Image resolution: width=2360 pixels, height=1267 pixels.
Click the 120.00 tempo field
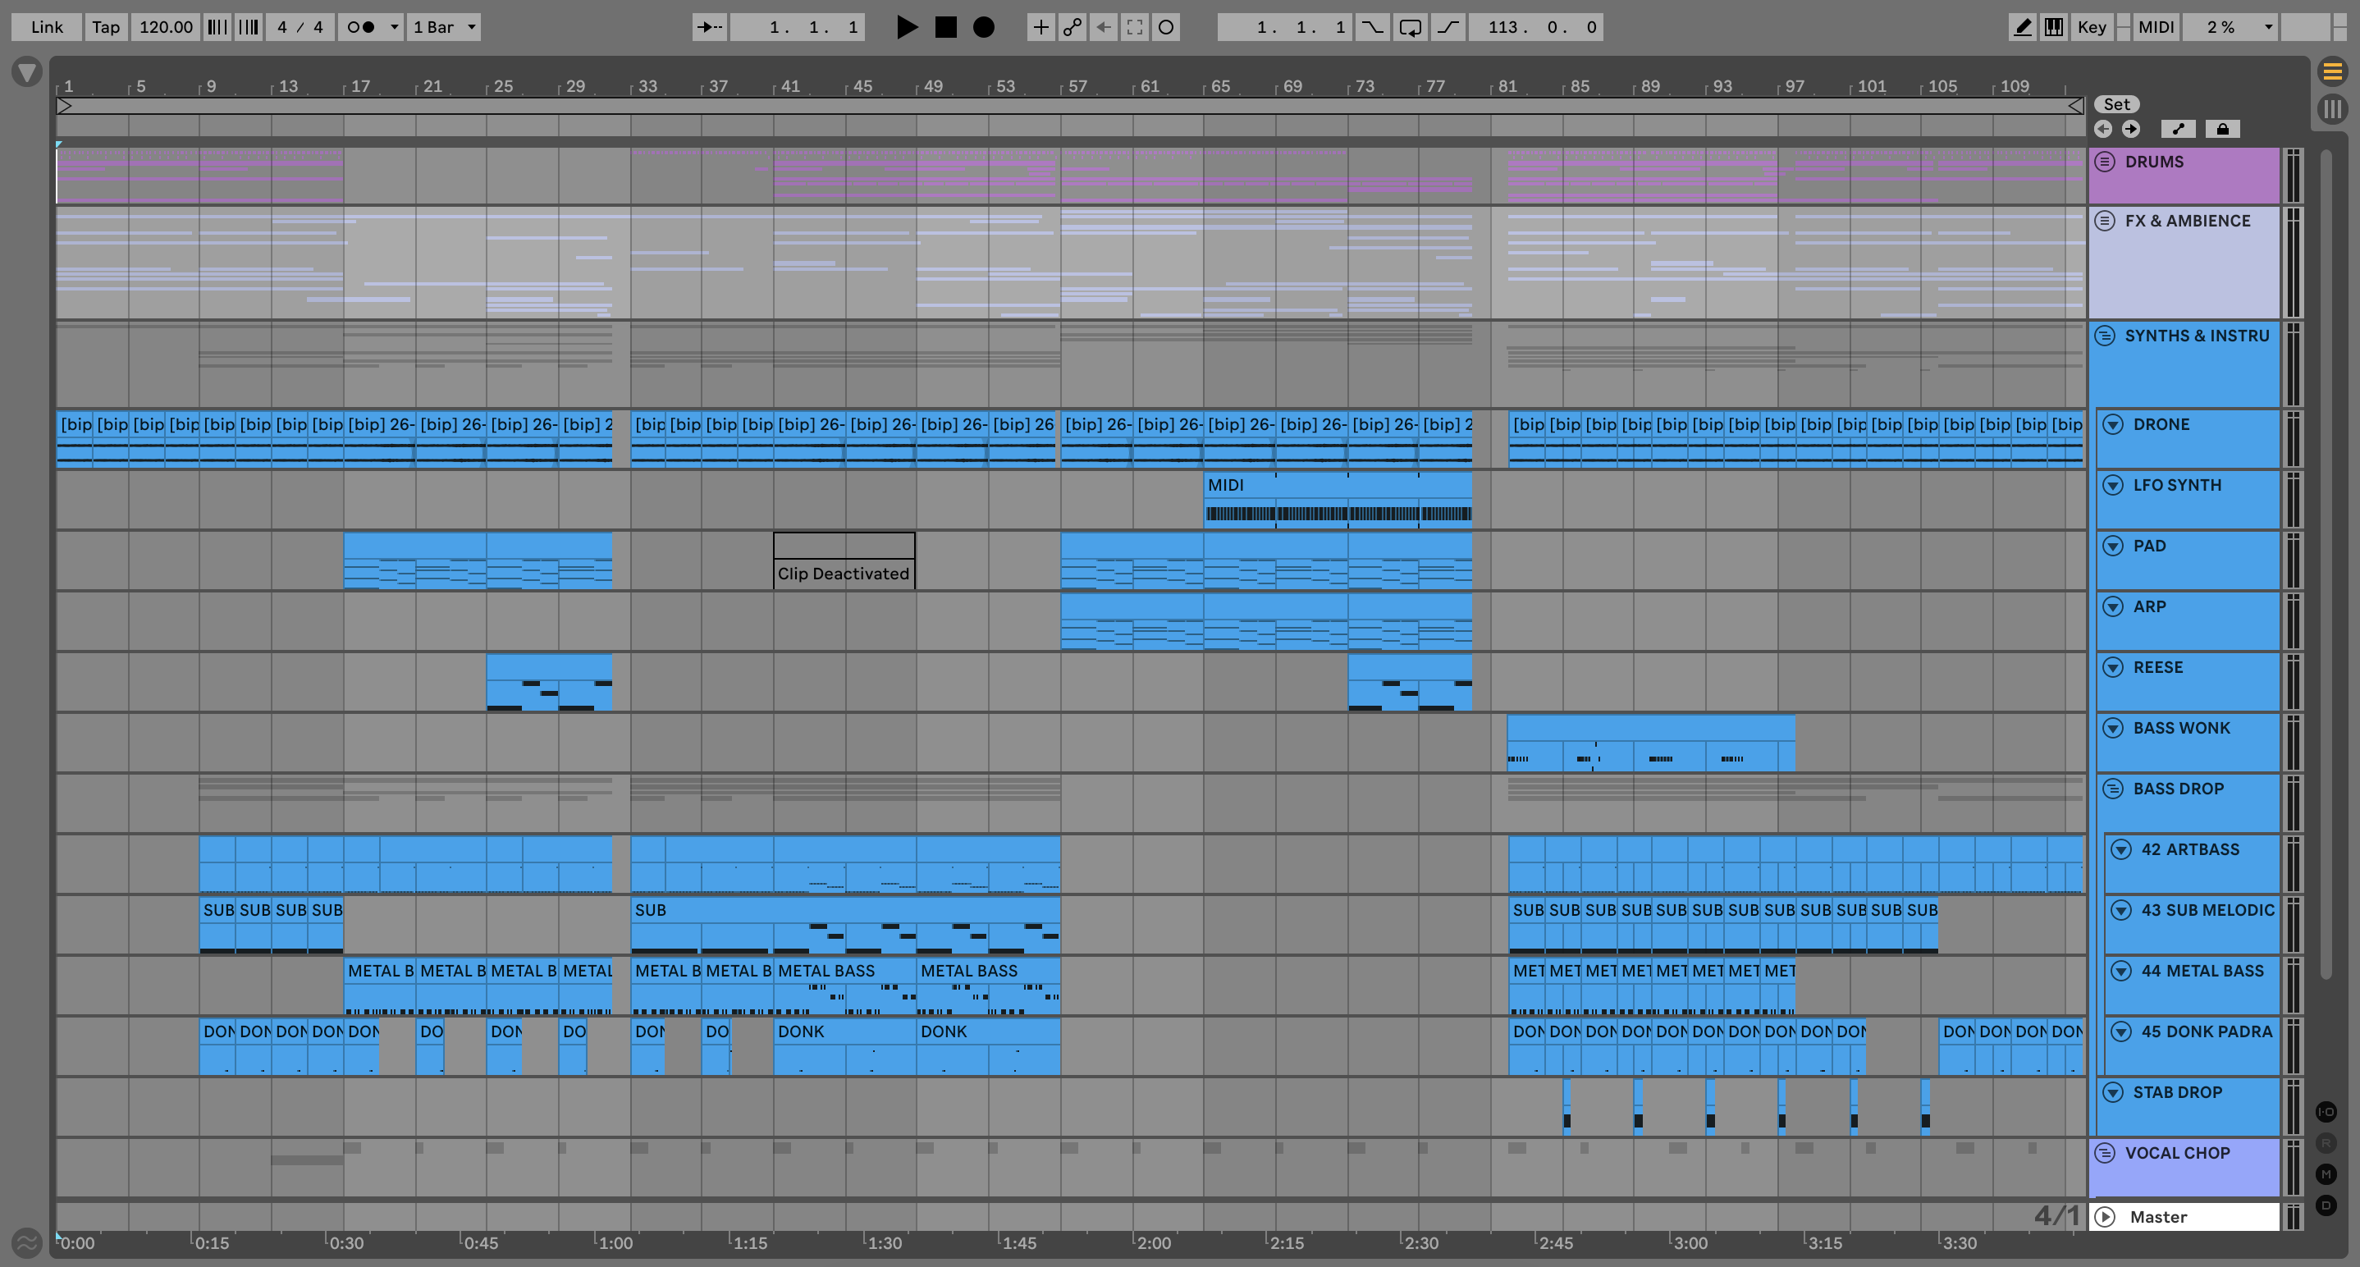click(166, 27)
